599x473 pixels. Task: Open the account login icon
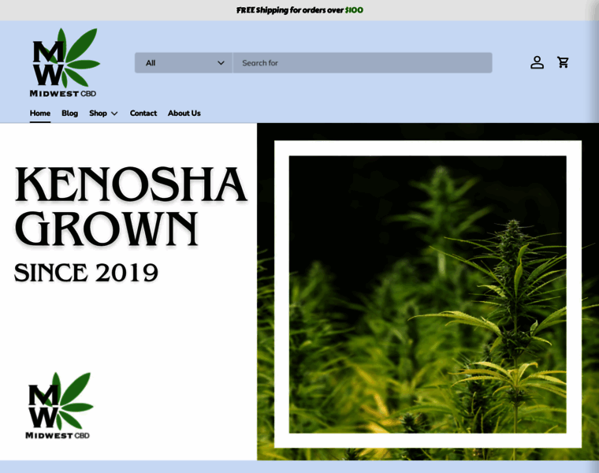tap(537, 62)
